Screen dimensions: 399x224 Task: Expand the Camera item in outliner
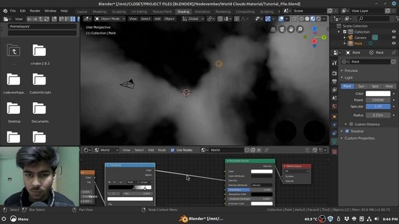(345, 37)
